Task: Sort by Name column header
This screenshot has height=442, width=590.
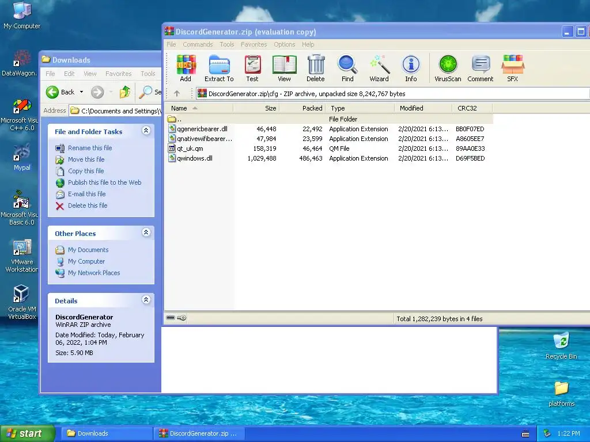Action: point(199,108)
